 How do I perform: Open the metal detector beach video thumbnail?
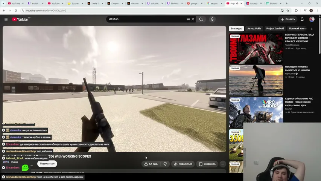pos(256,80)
